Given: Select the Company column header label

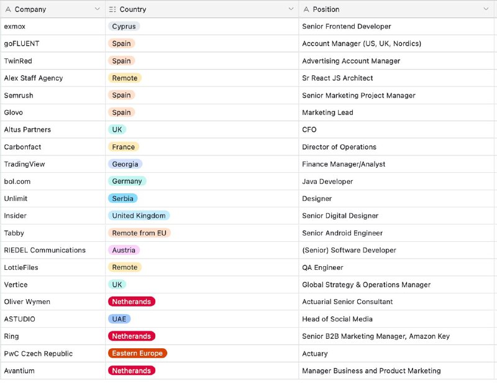Looking at the screenshot, I should pyautogui.click(x=30, y=9).
